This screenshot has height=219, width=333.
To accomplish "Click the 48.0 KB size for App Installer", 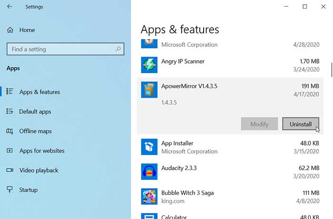I will (x=309, y=143).
